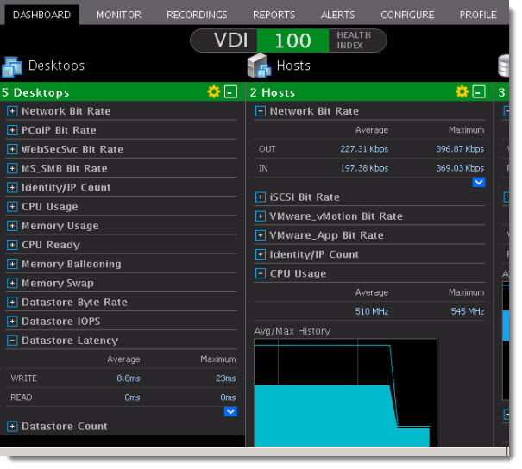
Task: Expand Desktops Network Bit Rate section
Action: pos(12,111)
